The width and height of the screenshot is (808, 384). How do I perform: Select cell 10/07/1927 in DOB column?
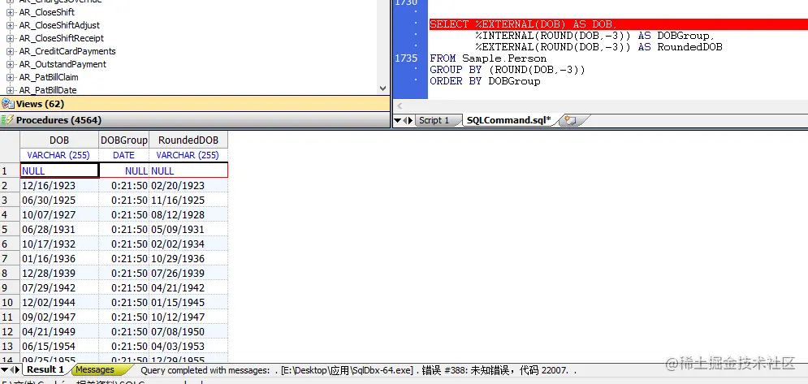[59, 214]
